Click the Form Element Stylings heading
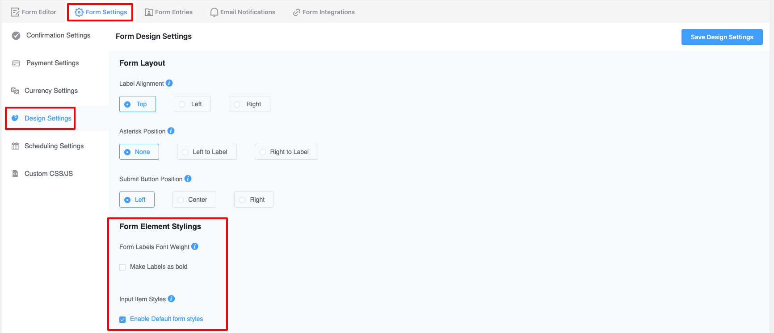The height and width of the screenshot is (333, 774). coord(160,226)
